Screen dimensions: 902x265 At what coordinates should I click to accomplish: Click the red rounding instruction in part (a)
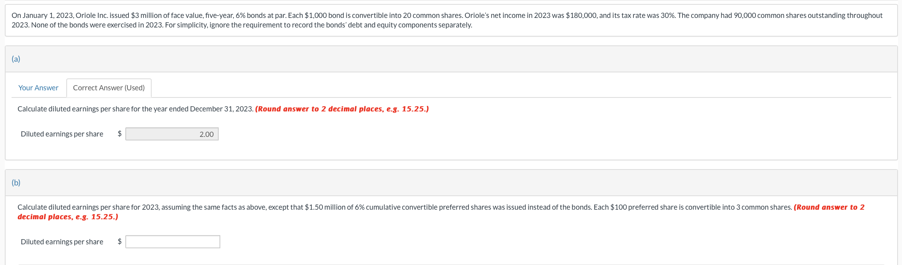click(342, 109)
